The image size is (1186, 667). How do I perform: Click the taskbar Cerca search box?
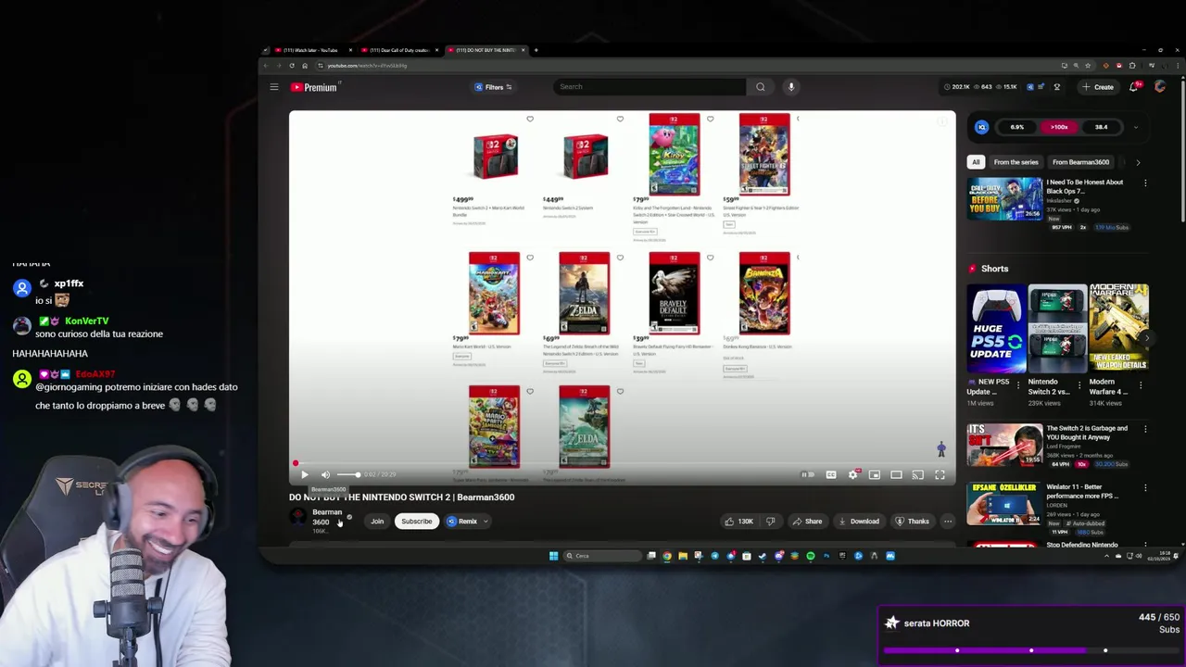click(603, 556)
